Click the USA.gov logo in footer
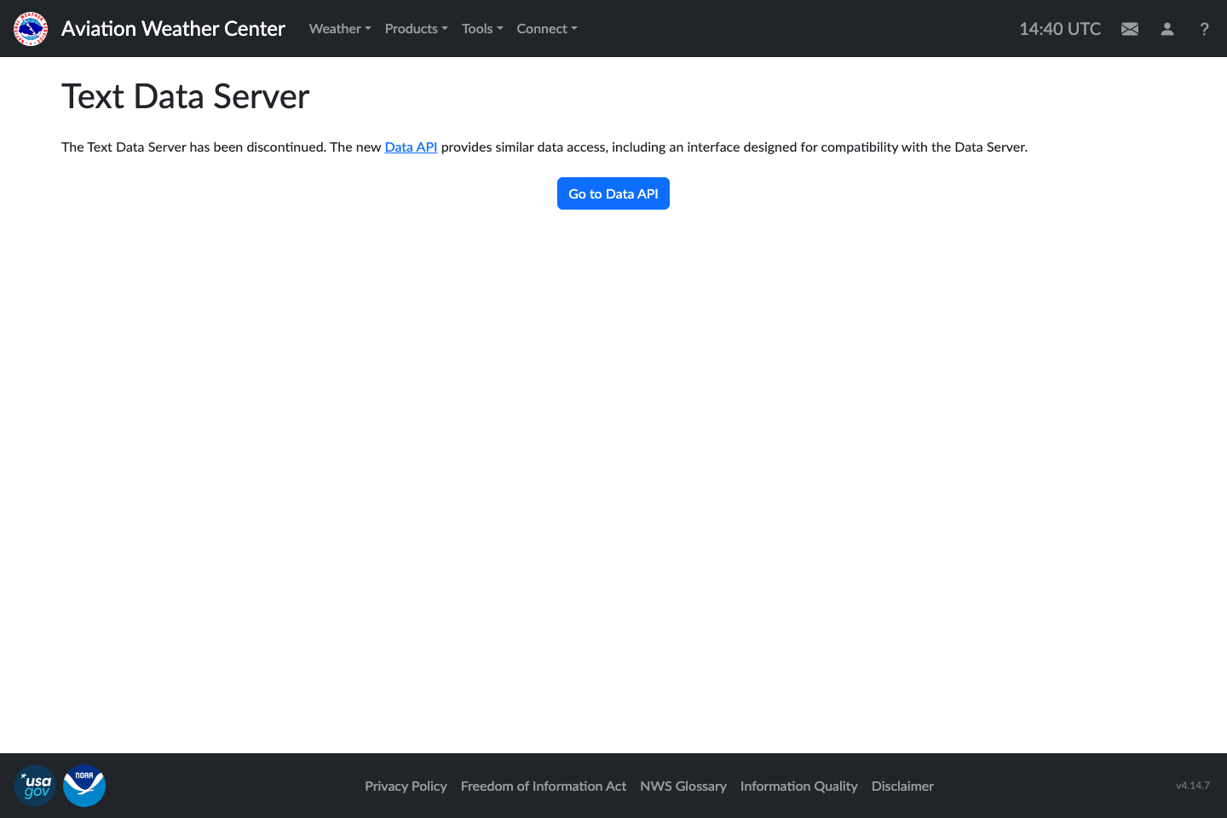 [x=35, y=785]
